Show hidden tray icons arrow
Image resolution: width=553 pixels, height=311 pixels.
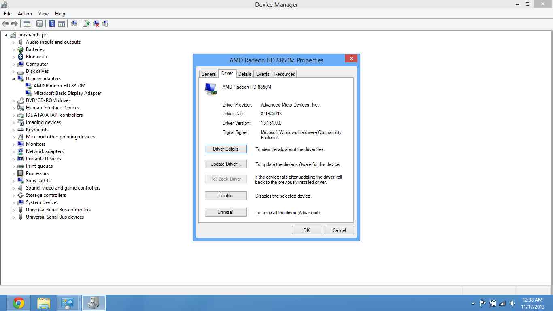(x=473, y=303)
